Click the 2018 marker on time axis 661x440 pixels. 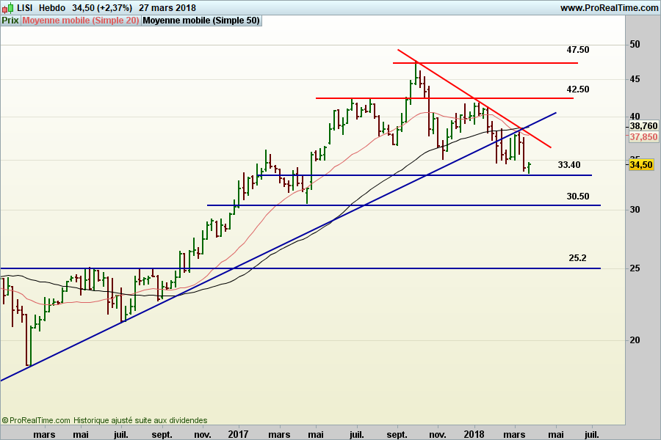(x=473, y=433)
